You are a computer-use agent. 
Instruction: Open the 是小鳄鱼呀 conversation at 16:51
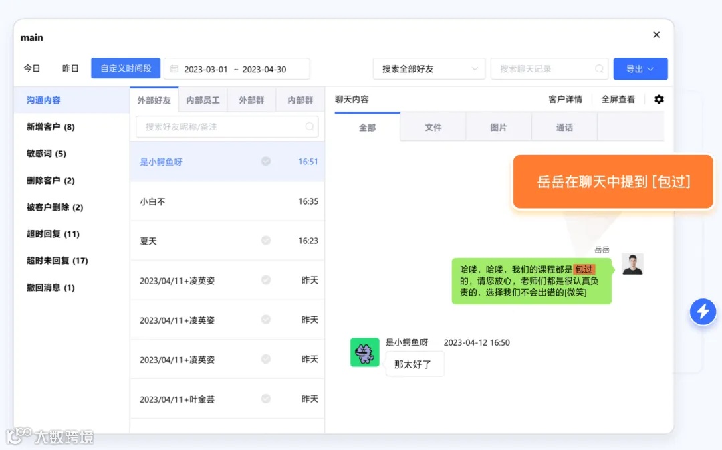pyautogui.click(x=227, y=162)
